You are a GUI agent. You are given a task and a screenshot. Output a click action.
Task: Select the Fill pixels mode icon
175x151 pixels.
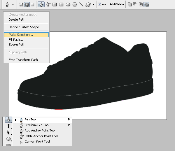32,4
